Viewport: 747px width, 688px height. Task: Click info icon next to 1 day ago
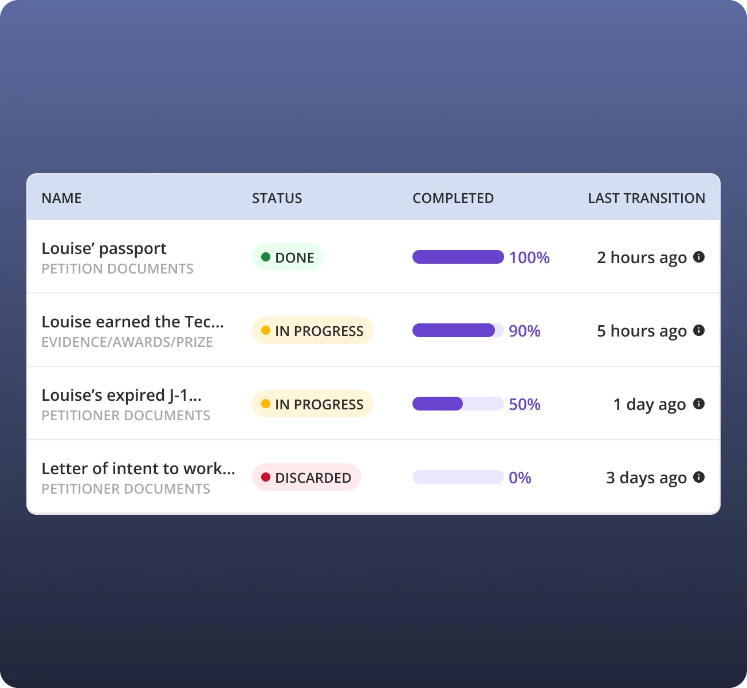(699, 404)
